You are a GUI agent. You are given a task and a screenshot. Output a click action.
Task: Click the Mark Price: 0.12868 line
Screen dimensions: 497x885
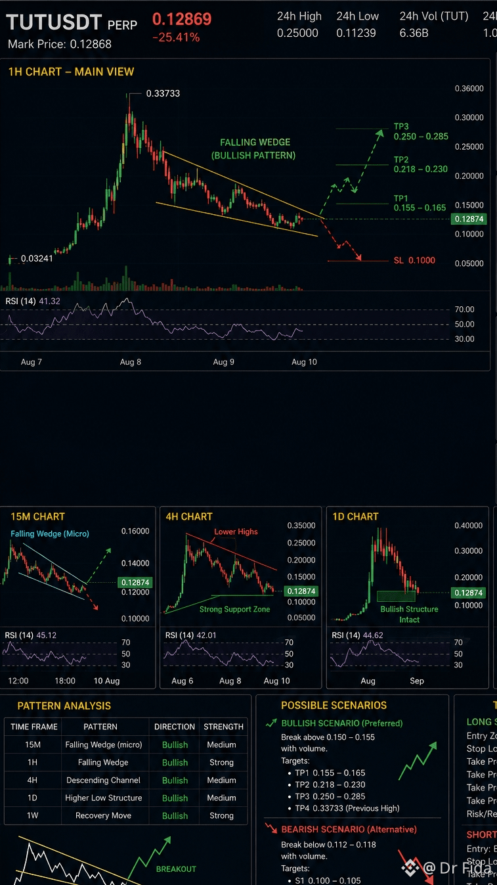(x=60, y=44)
